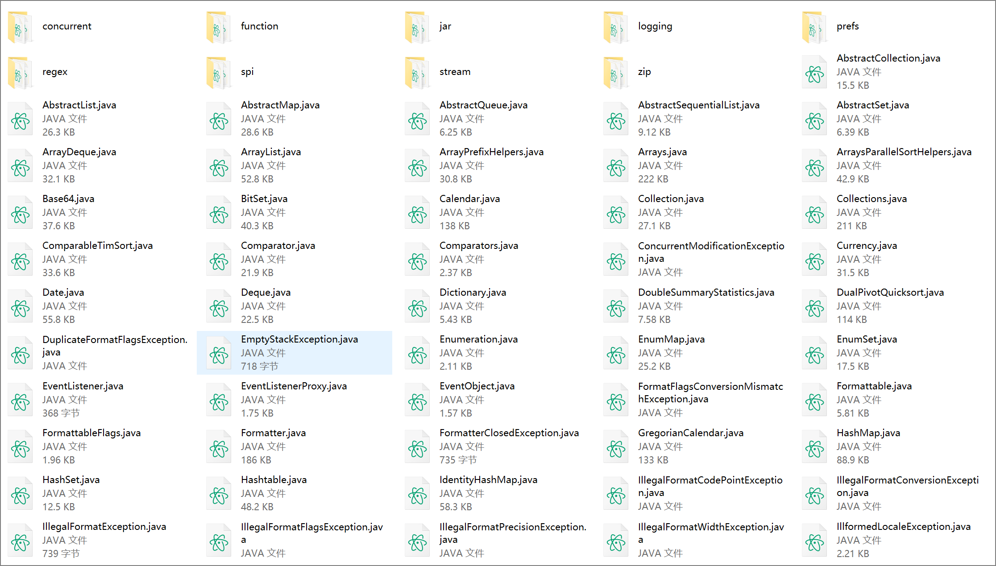Click the IllegalFormatFlagsException.java file name

tap(311, 533)
